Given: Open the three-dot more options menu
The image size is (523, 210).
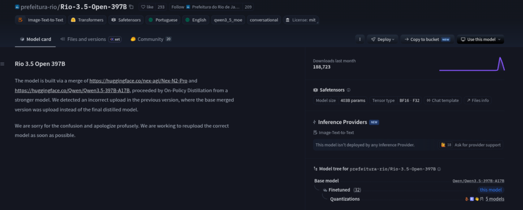Looking at the screenshot, I should (x=360, y=39).
